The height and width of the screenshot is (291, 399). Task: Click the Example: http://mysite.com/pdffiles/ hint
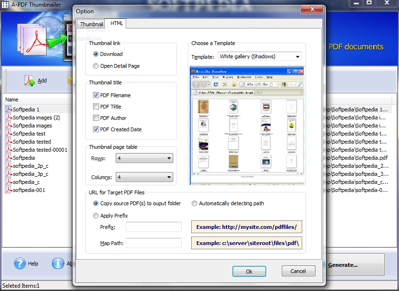pos(247,227)
